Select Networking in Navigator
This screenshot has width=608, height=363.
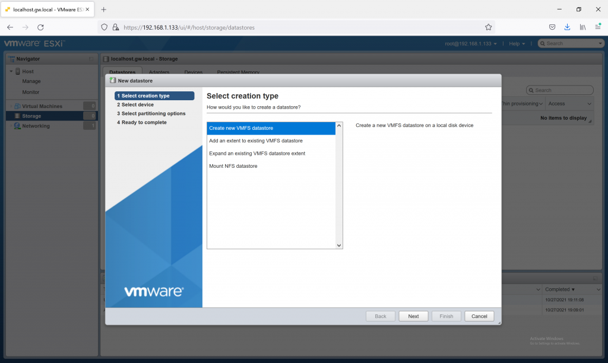[x=52, y=126]
